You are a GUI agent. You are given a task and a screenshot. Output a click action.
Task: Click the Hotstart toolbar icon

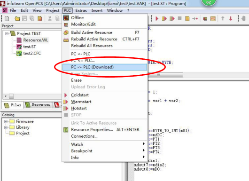[172, 19]
